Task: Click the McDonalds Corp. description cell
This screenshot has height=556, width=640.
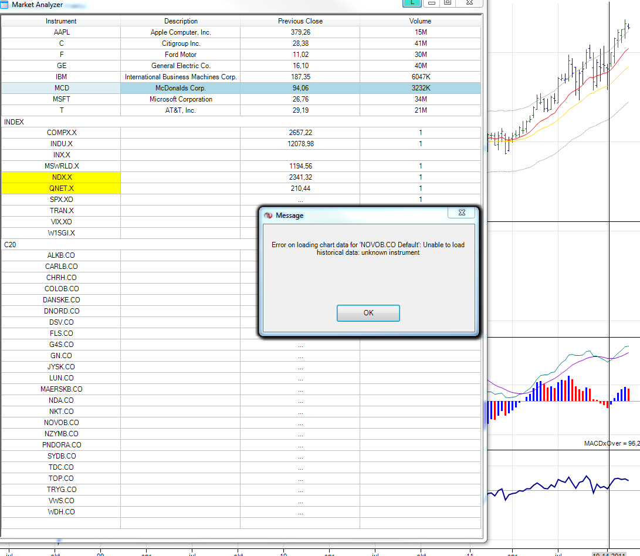Action: coord(181,88)
